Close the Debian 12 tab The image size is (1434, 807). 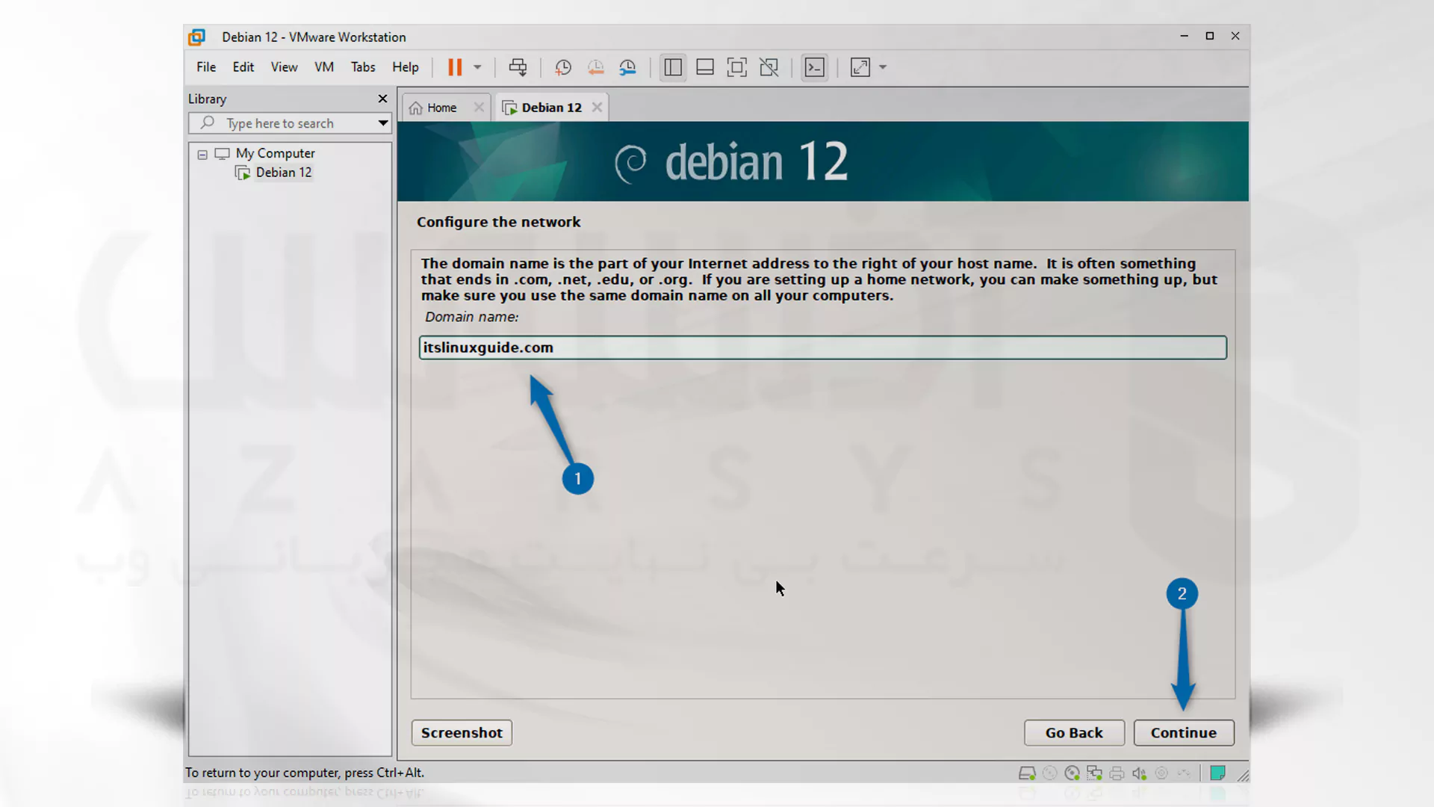click(x=597, y=108)
